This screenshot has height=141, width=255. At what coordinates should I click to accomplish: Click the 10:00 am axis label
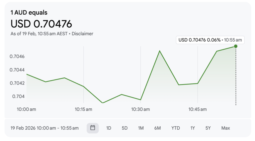click(27, 109)
